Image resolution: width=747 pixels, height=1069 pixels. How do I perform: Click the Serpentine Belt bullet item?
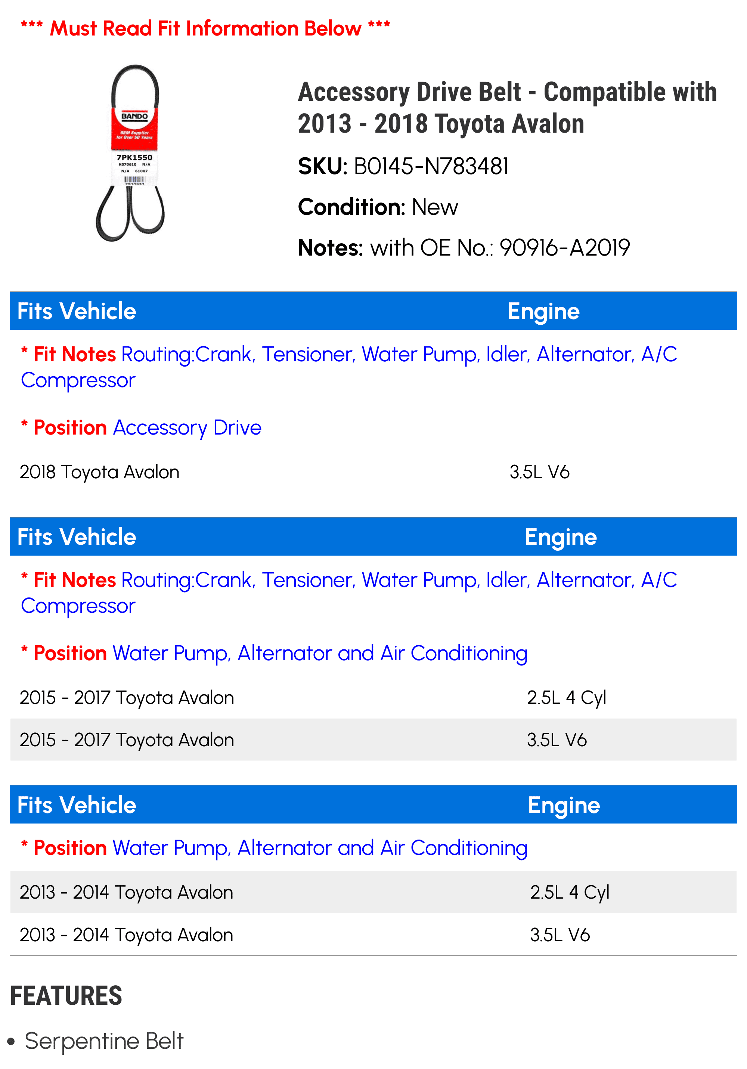[x=104, y=1041]
